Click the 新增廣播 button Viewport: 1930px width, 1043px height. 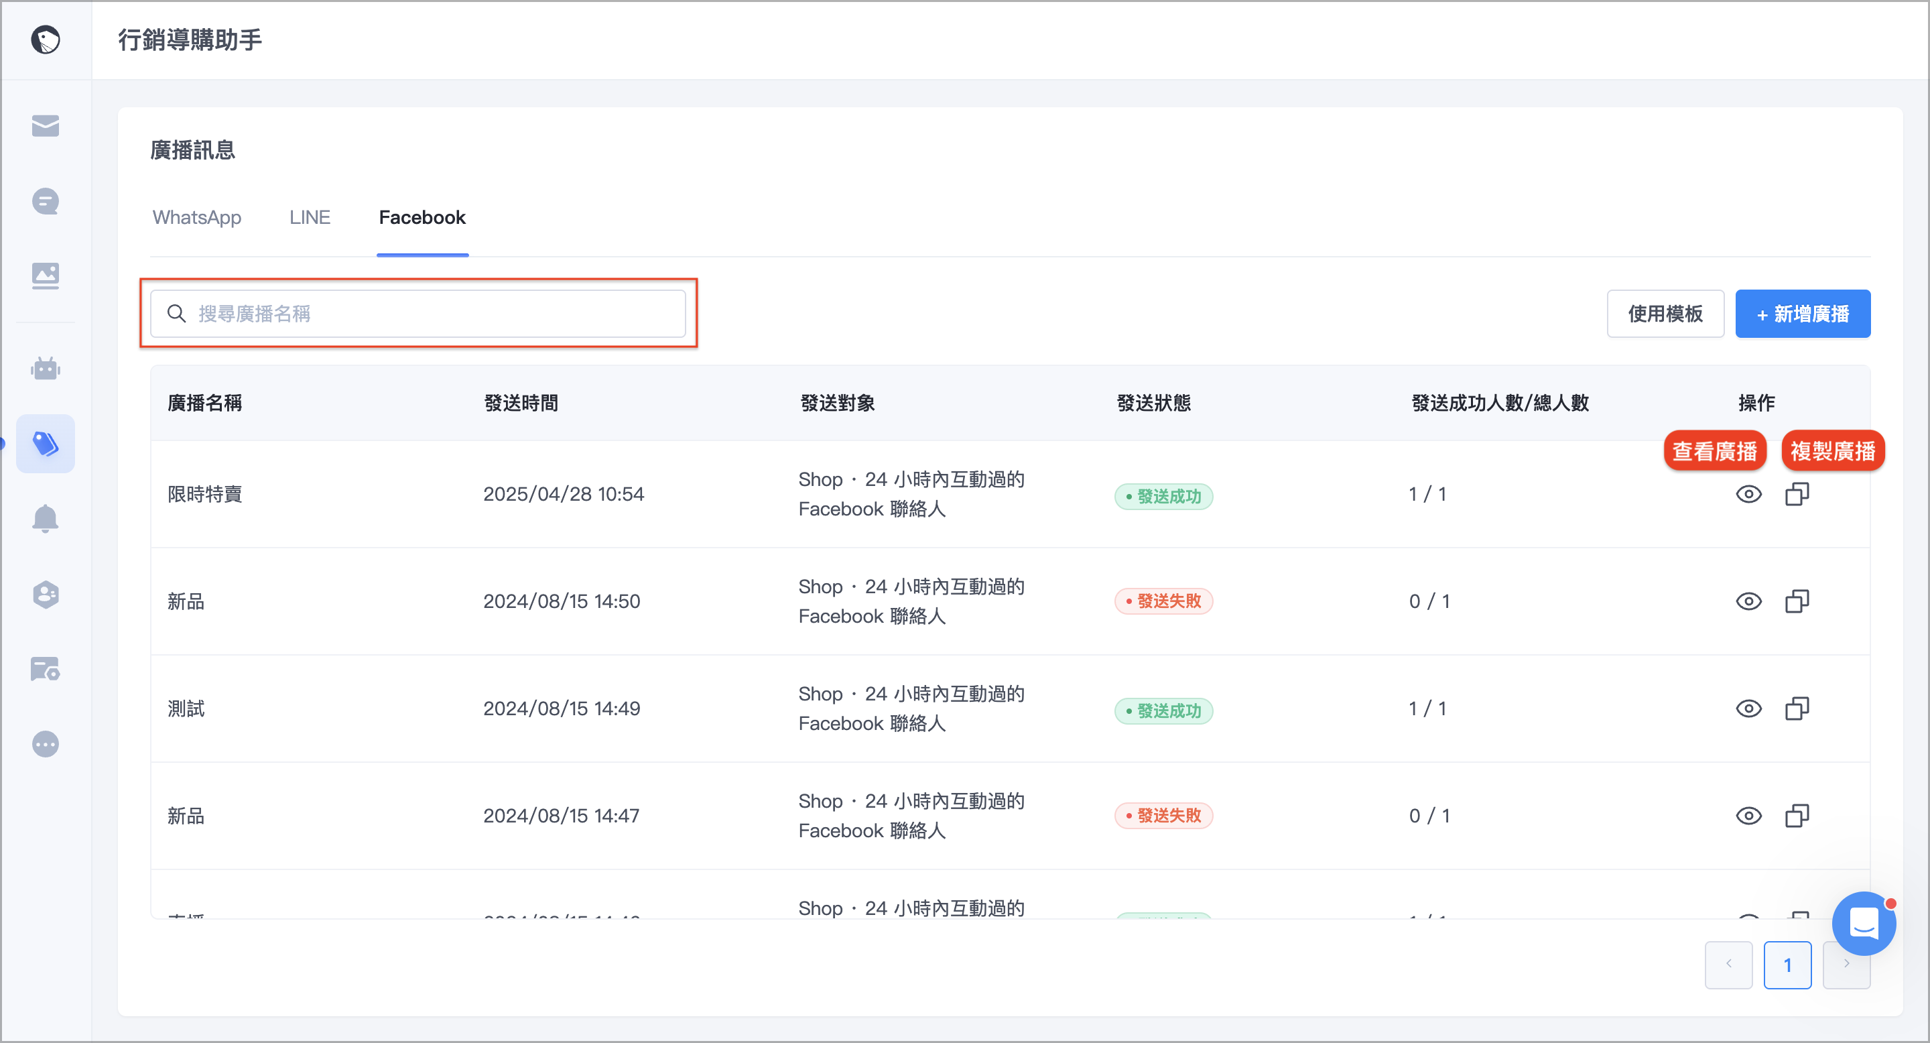click(x=1802, y=314)
